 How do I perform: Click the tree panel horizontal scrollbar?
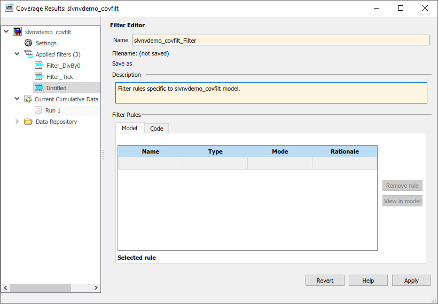tap(47, 287)
